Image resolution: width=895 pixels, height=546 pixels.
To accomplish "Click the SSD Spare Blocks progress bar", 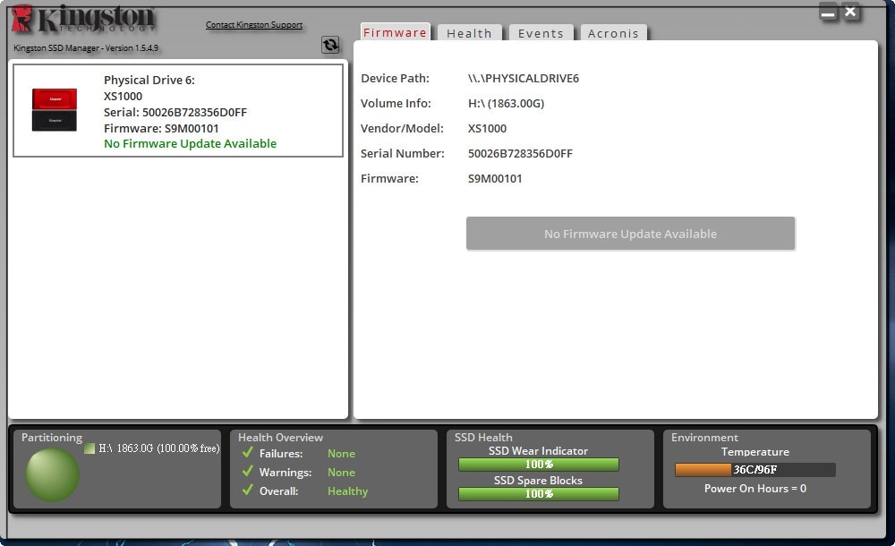I will (538, 494).
